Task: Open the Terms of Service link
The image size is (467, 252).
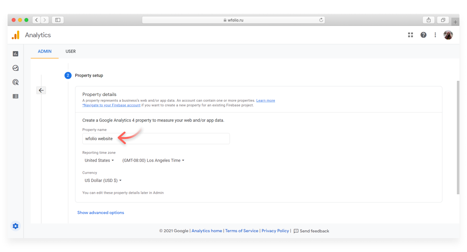Action: tap(242, 231)
